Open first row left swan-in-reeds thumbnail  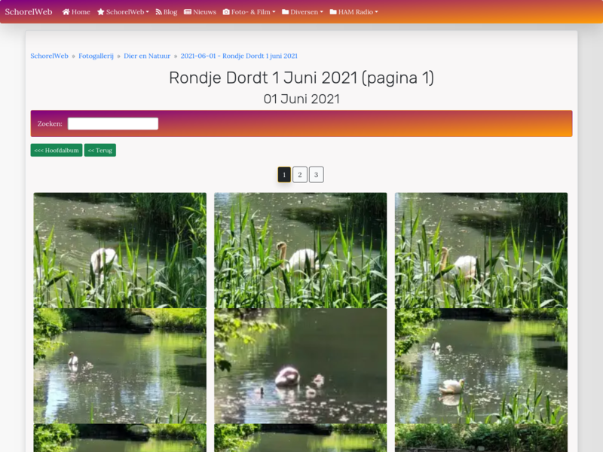[x=120, y=250]
